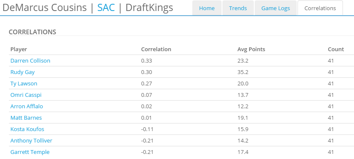Sort by the Correlation column header
The image size is (354, 159).
156,49
